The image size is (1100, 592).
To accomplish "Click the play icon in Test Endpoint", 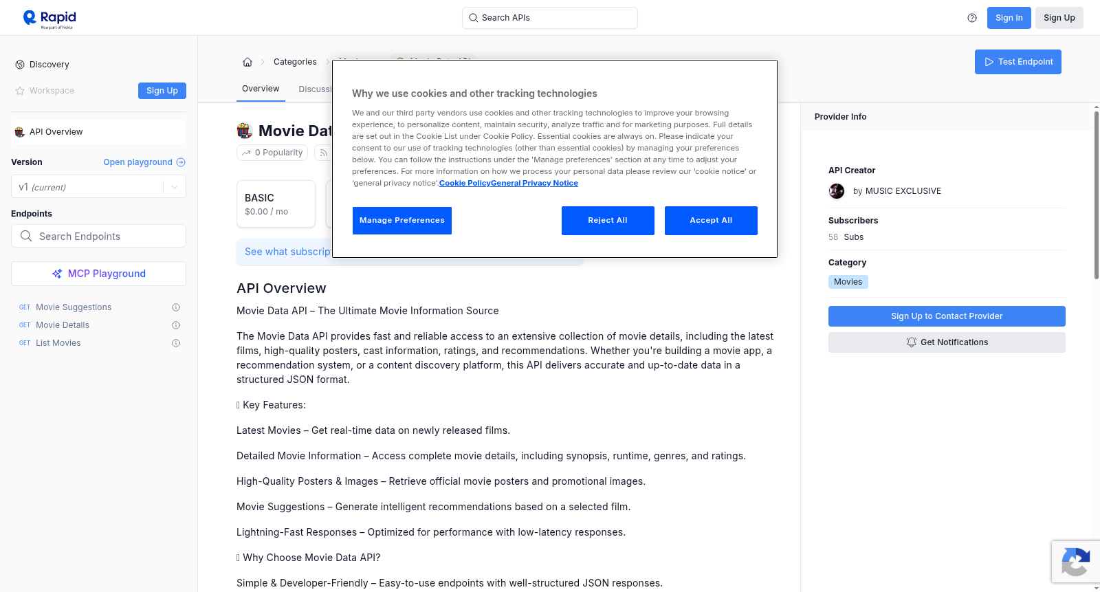I will 989,62.
